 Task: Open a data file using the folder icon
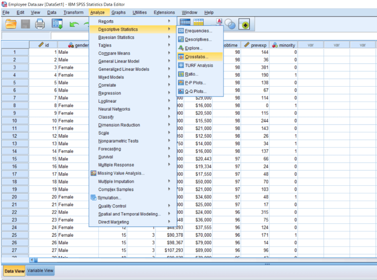coord(10,23)
